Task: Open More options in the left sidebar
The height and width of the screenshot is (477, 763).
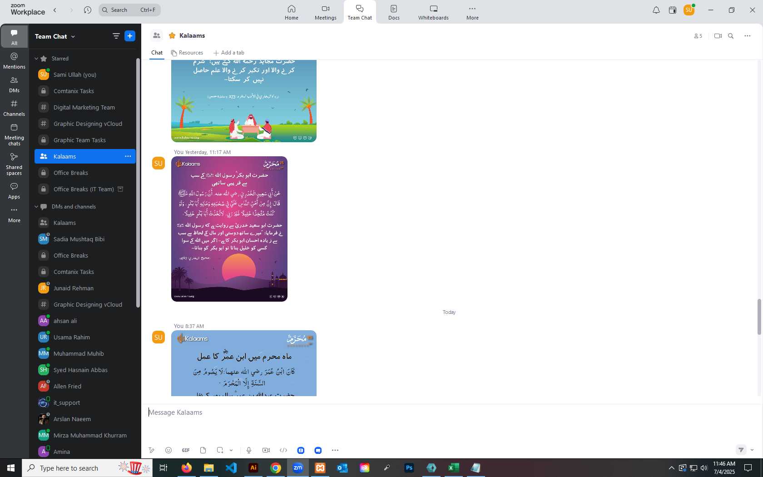Action: (14, 215)
